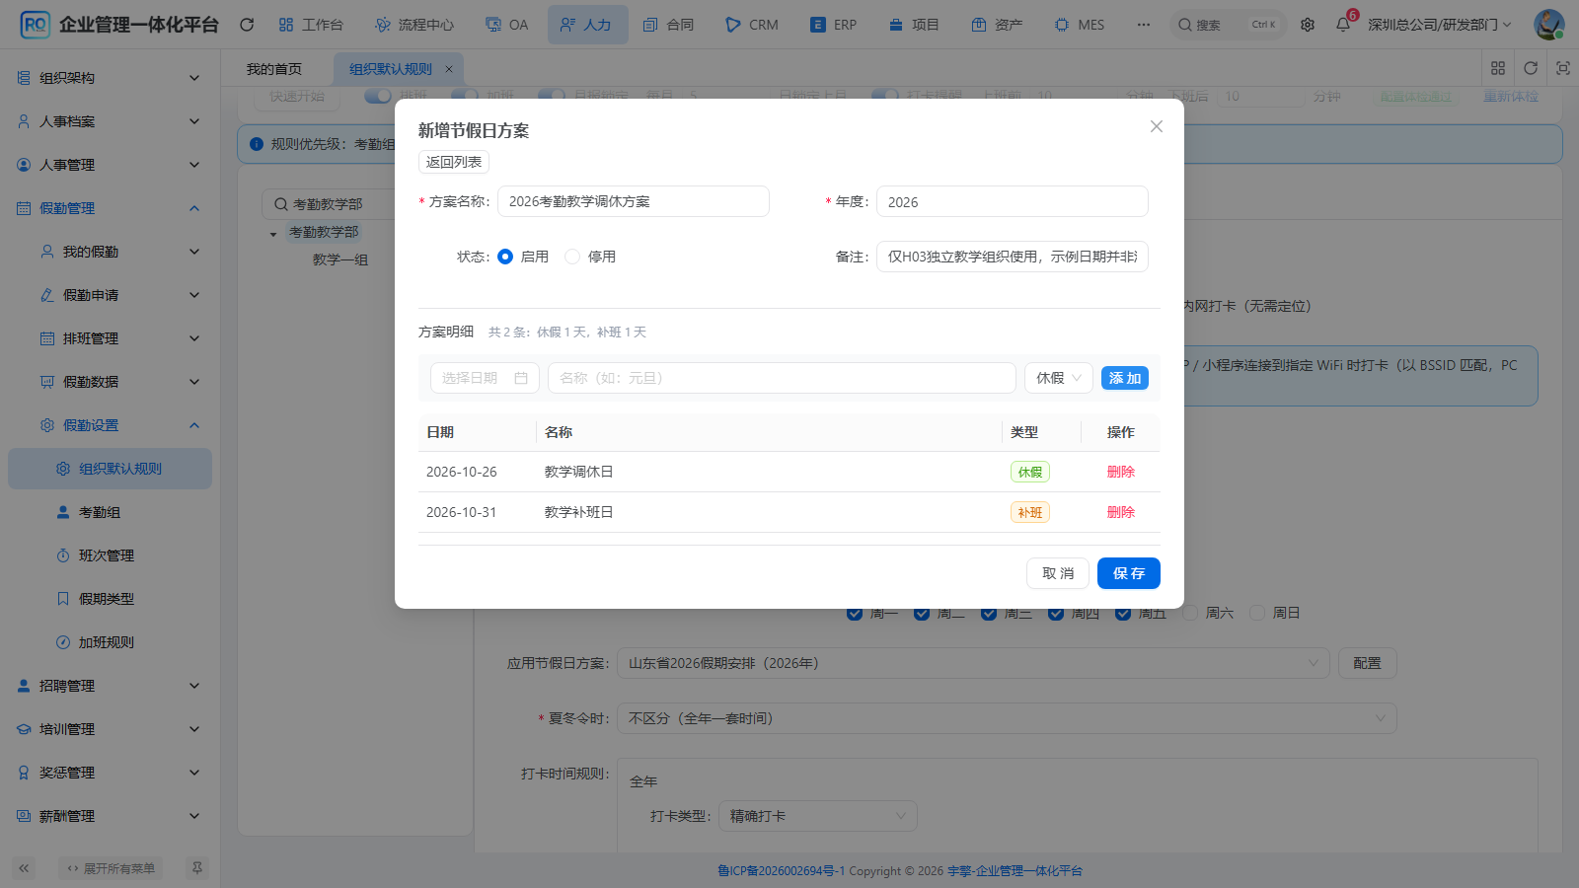Delete the 教学补班日 row
Image resolution: width=1579 pixels, height=888 pixels.
click(x=1121, y=512)
